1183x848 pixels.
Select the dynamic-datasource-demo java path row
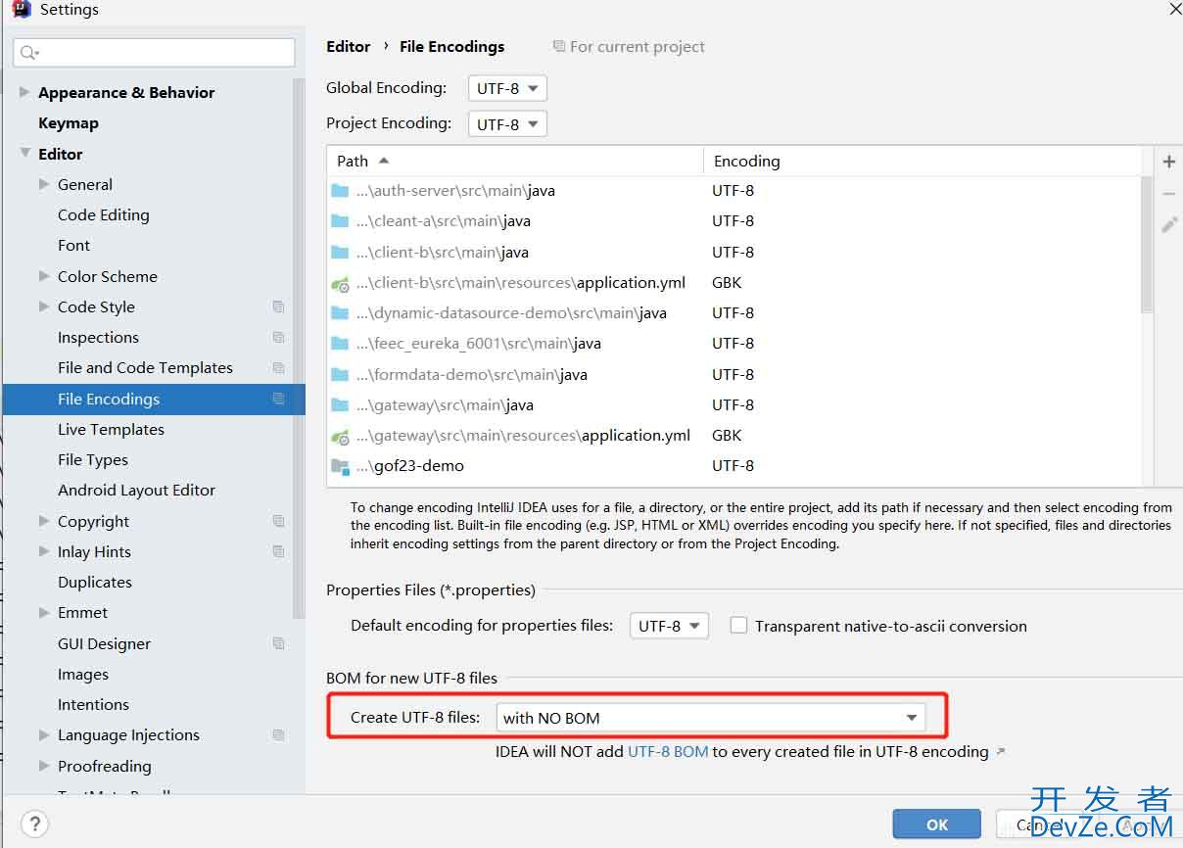pos(734,313)
